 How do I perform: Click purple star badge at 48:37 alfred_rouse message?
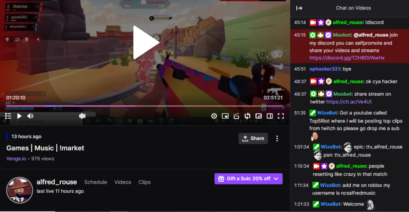pyautogui.click(x=321, y=81)
